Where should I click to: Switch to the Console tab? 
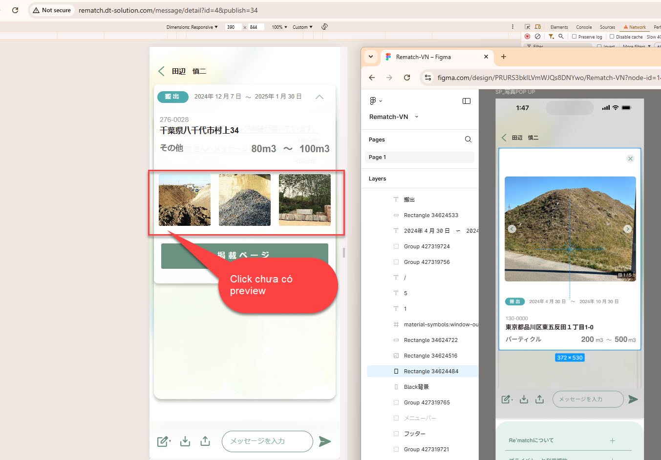coord(584,27)
